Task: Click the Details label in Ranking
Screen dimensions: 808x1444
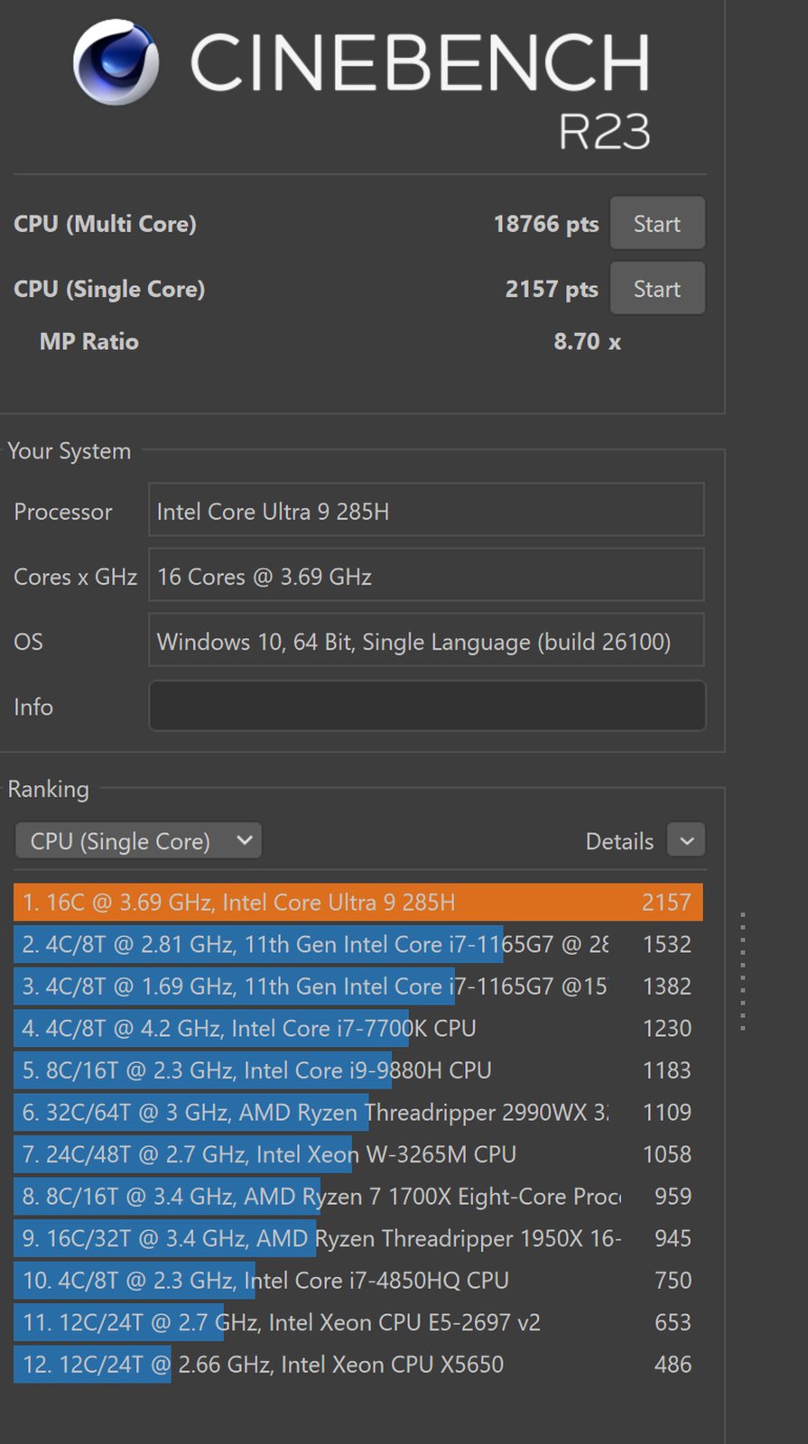Action: tap(619, 841)
